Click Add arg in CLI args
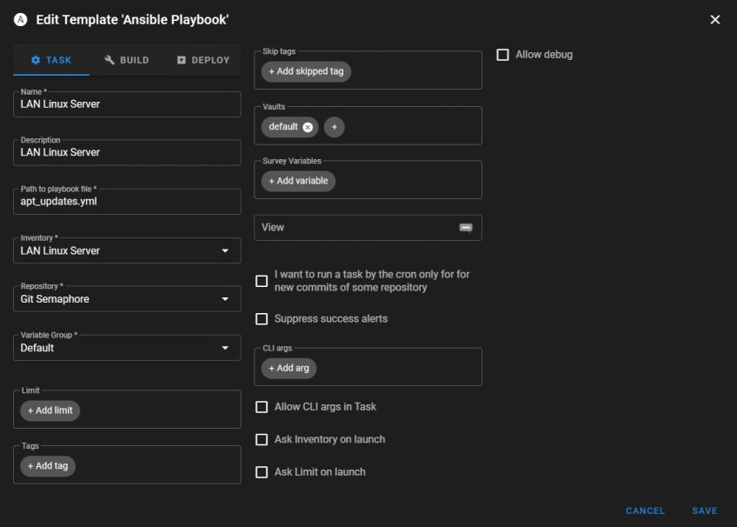Viewport: 737px width, 527px height. [289, 369]
